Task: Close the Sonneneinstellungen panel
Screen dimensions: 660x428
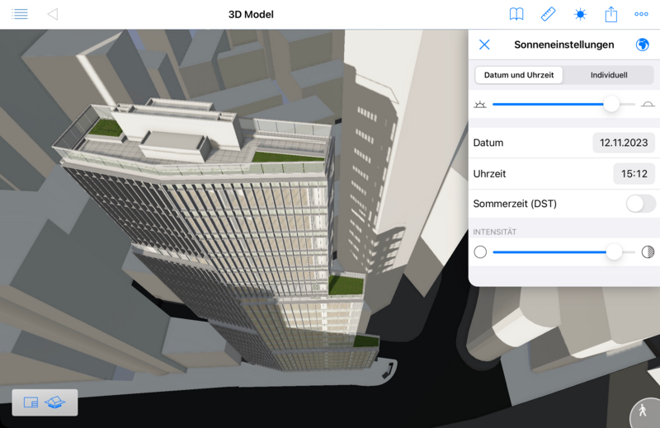Action: click(x=484, y=45)
